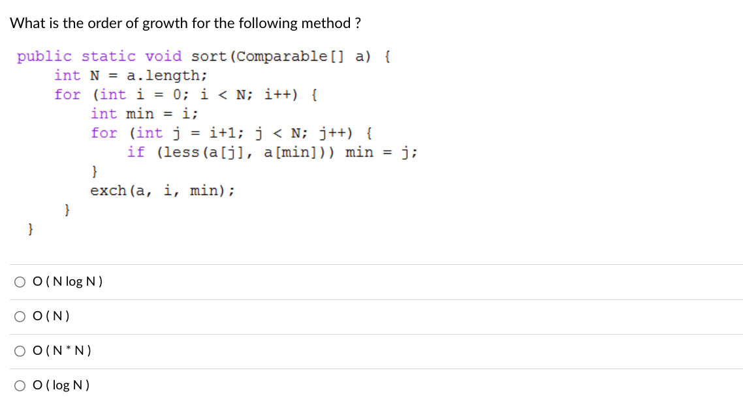Click the inner for loop with variable j

[x=231, y=133]
